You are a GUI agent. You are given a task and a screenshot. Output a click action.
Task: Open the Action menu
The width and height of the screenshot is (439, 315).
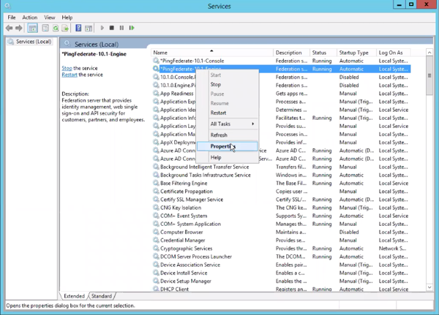pos(29,17)
